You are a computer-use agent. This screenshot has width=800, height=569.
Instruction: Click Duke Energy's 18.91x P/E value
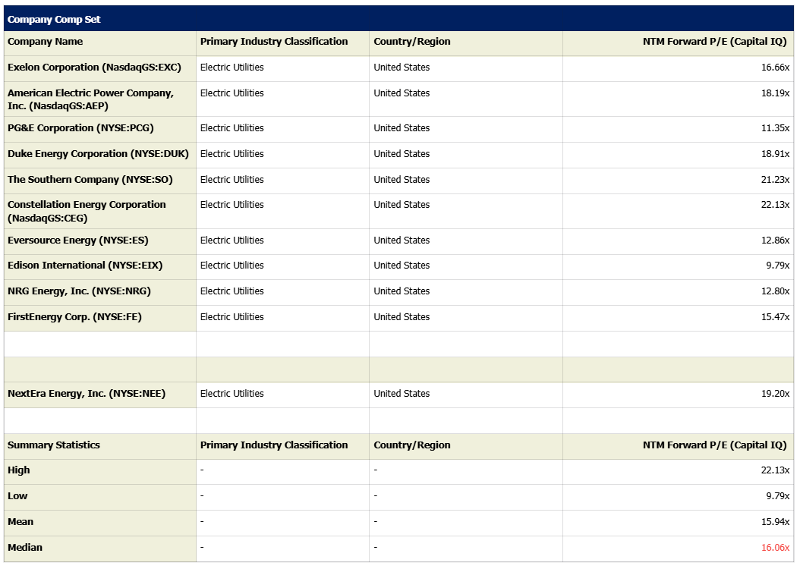(775, 154)
